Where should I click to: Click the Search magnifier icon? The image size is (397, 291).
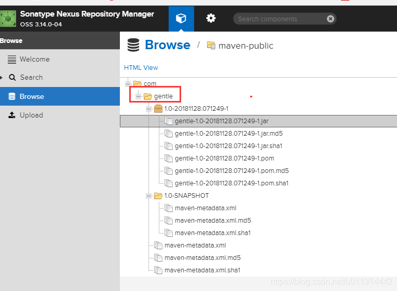pos(12,77)
